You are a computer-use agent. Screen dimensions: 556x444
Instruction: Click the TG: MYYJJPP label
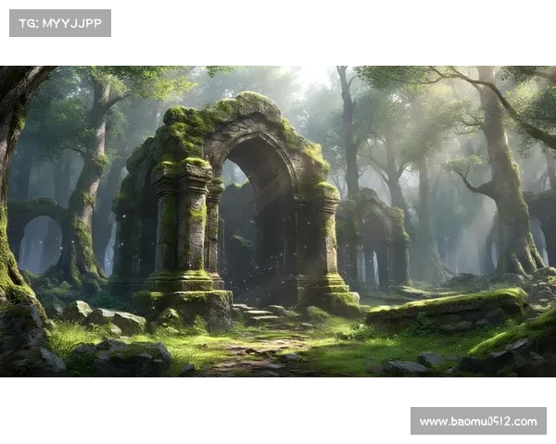[59, 22]
